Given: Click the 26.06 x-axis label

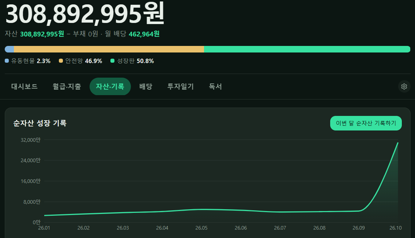Looking at the screenshot, I should (241, 228).
